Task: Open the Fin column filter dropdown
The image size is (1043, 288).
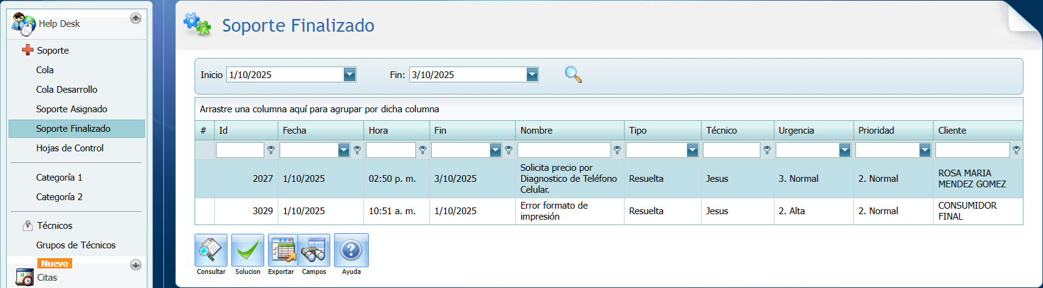Action: coord(496,150)
